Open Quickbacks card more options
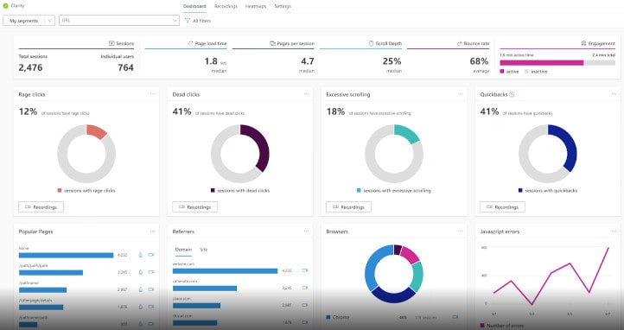The image size is (624, 330). (614, 94)
